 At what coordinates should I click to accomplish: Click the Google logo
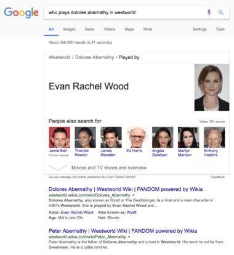[x=21, y=12]
